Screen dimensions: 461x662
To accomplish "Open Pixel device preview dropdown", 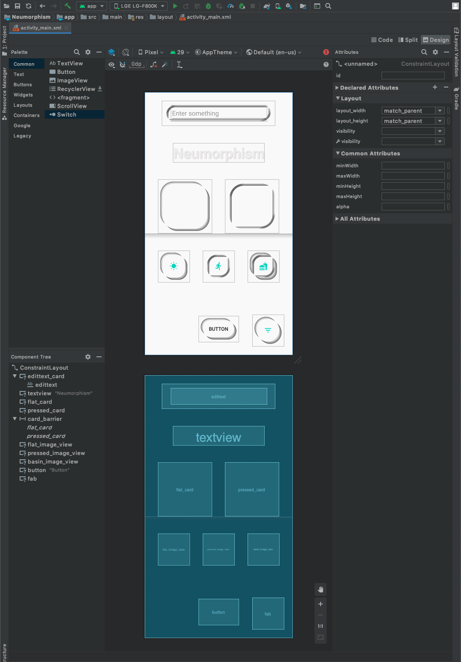I will pyautogui.click(x=151, y=52).
